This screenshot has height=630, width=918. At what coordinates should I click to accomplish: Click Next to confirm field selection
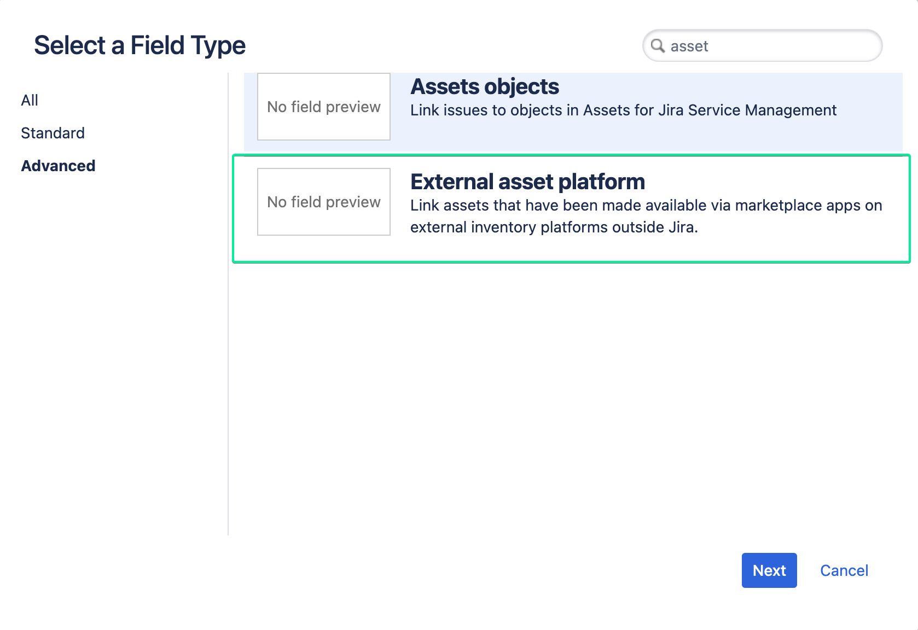[x=769, y=570]
